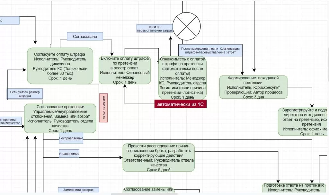Select the pink 'не согласовано' vertical label
329x195 pixels.
click(x=103, y=108)
